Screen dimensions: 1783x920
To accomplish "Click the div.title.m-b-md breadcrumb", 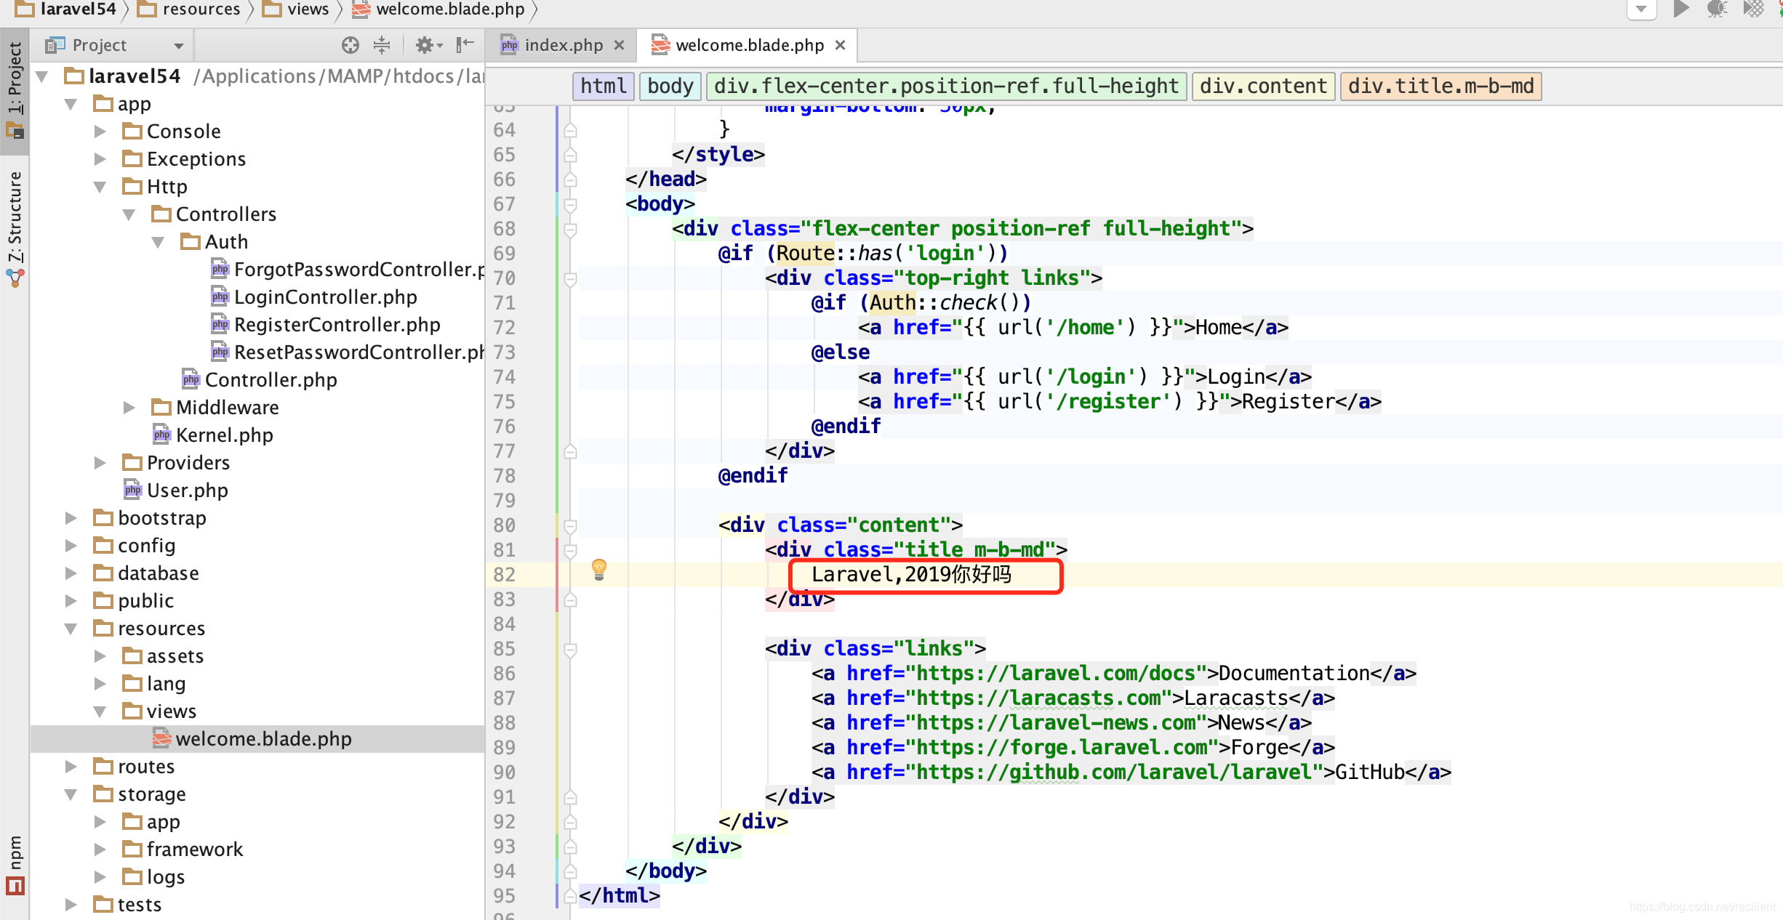I will click(x=1441, y=86).
